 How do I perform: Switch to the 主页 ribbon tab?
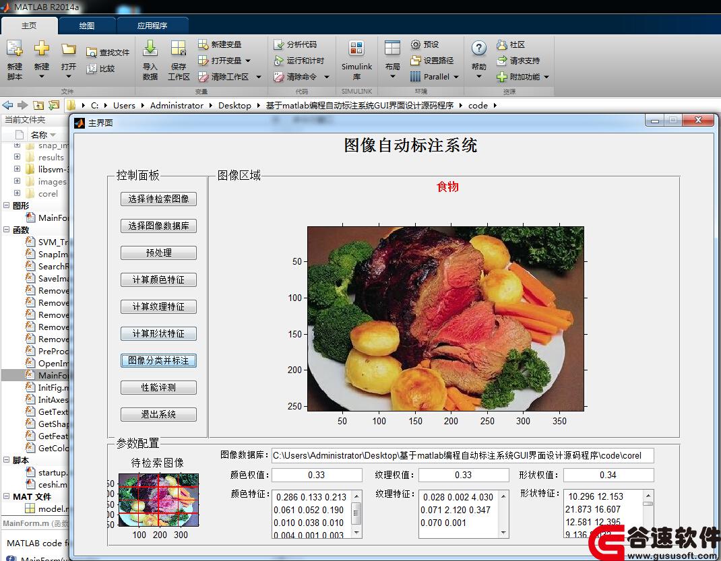[x=29, y=26]
